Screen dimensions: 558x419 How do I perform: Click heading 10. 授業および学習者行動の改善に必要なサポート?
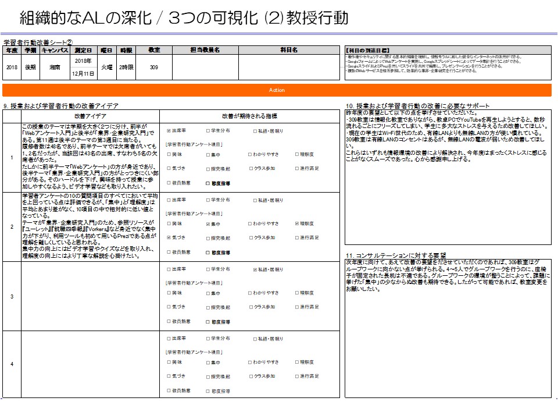pos(418,106)
